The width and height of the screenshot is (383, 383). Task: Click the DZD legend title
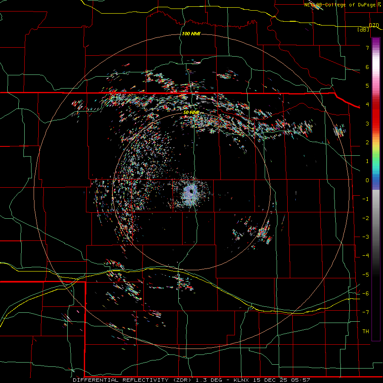pos(374,26)
